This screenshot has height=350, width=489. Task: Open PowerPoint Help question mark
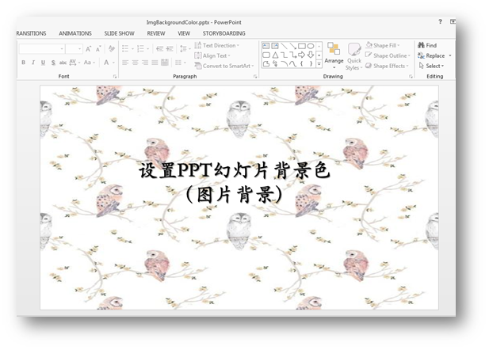pos(440,21)
